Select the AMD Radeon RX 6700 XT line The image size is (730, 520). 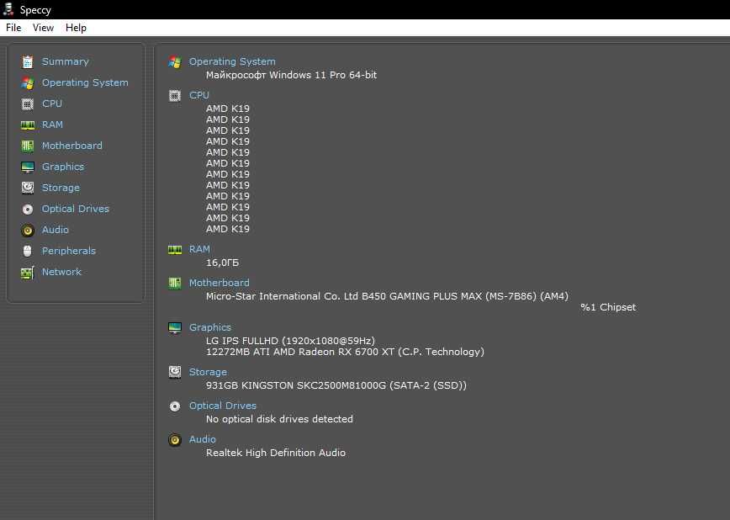345,352
